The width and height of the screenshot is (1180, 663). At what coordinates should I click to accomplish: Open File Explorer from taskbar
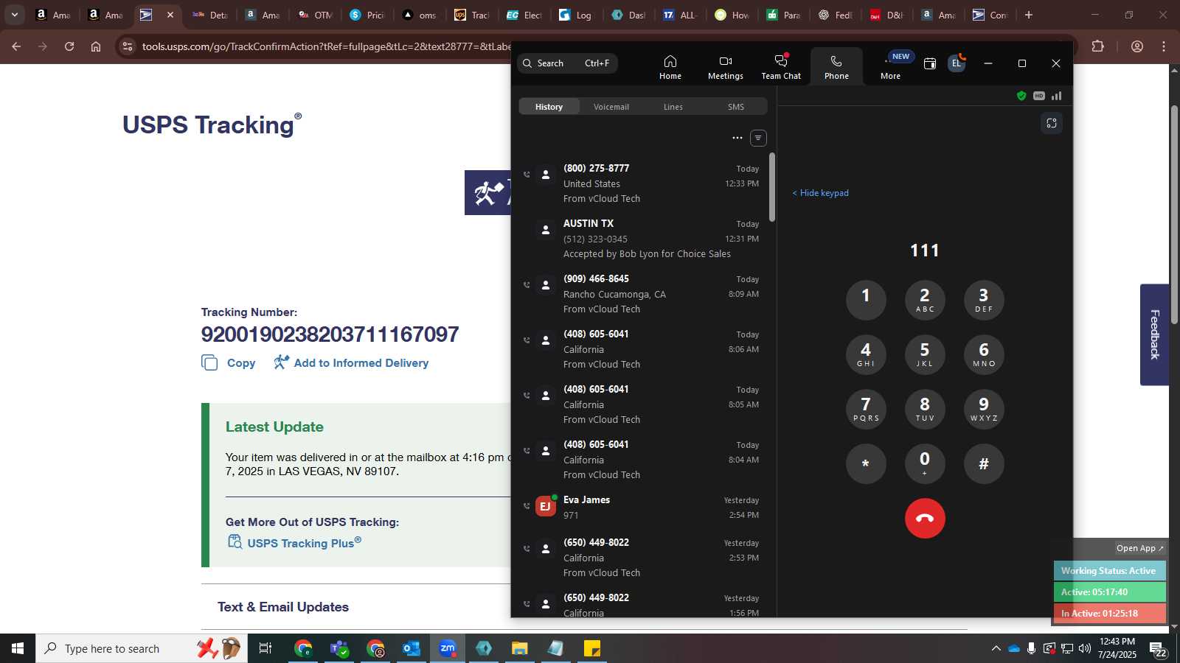coord(520,648)
